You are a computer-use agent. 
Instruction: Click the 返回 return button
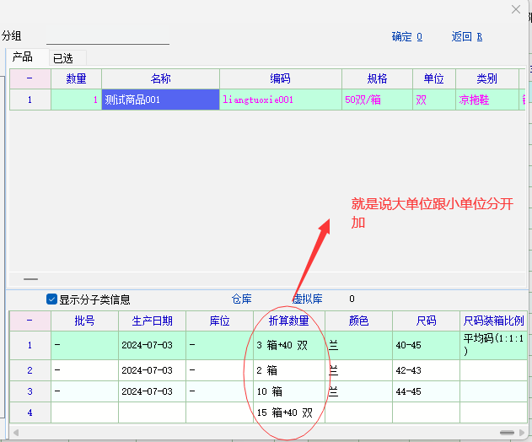tap(466, 36)
